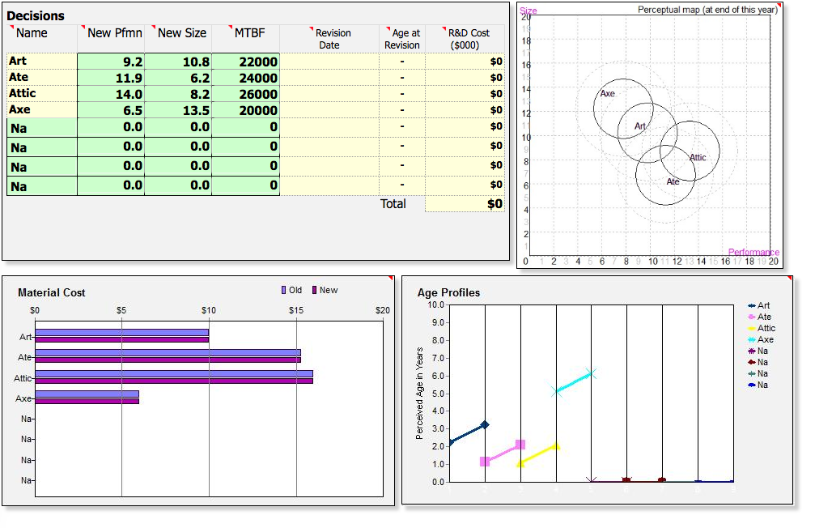This screenshot has height=528, width=815.
Task: Click Axe's New Size value 13.5
Action: pos(178,110)
